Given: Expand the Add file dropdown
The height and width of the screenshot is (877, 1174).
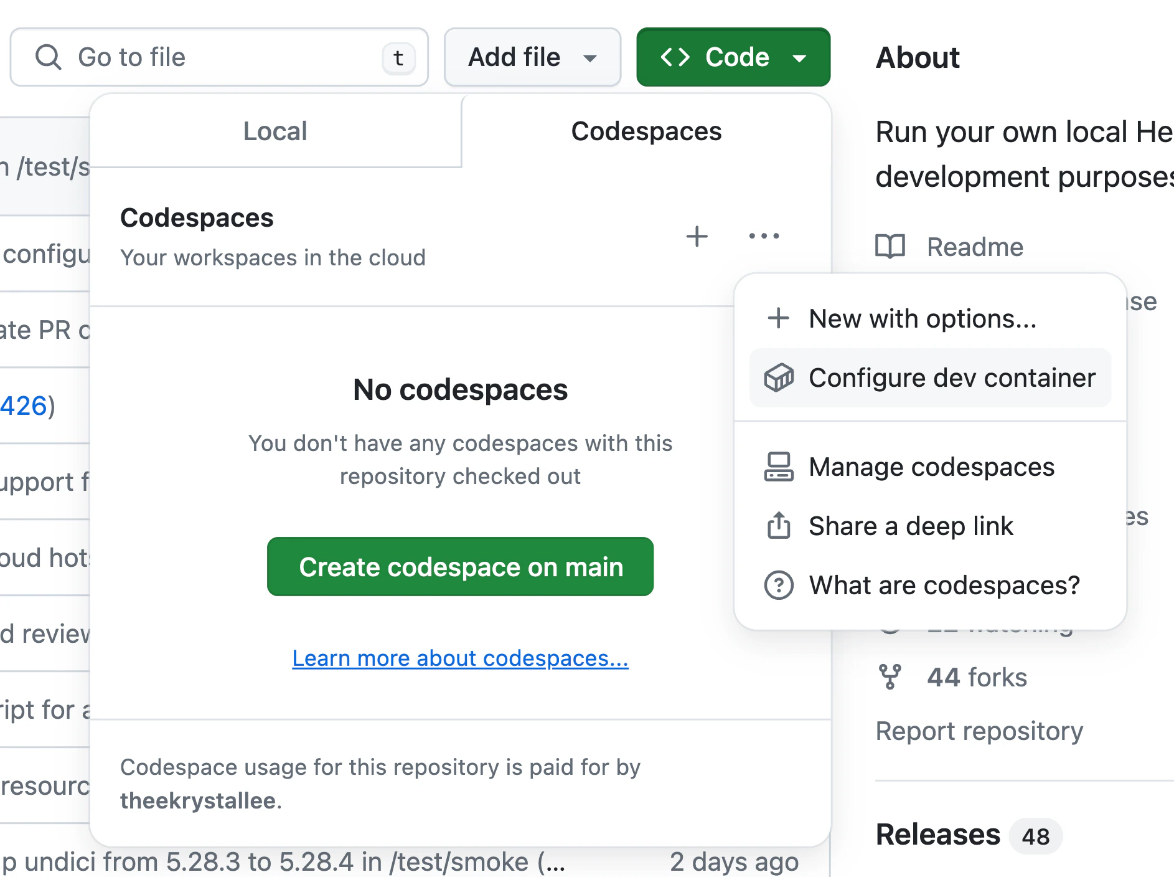Looking at the screenshot, I should click(x=532, y=57).
